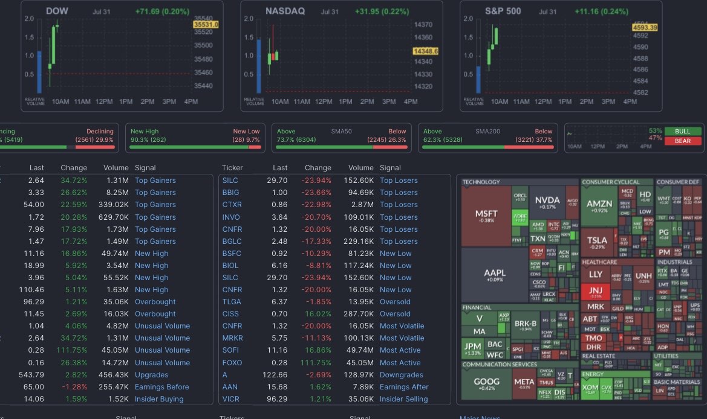Open the New Low signal in BSFC row
The height and width of the screenshot is (419, 707).
tap(396, 254)
